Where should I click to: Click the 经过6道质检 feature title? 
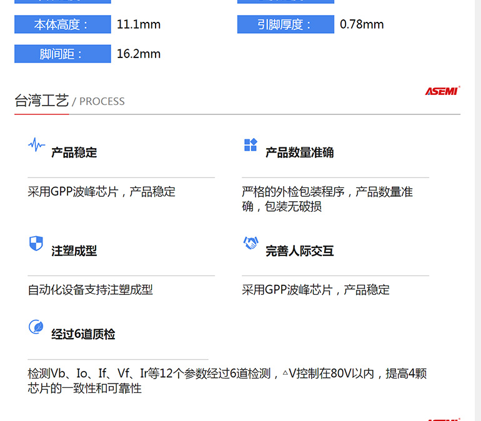click(83, 334)
